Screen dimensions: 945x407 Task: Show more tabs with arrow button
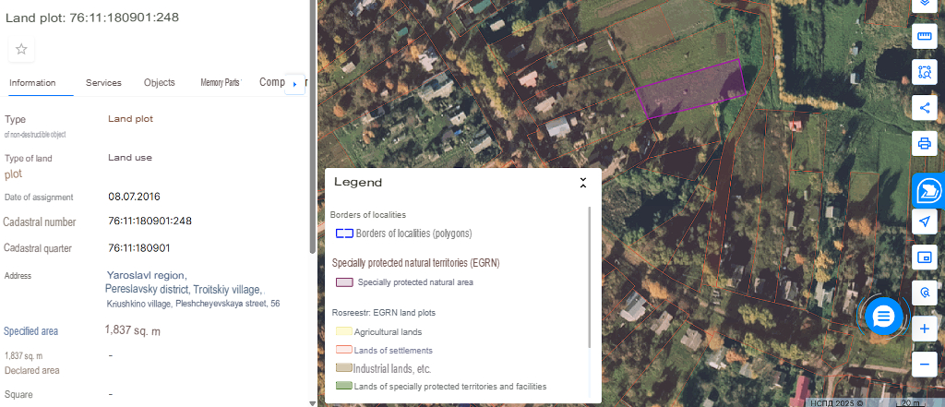294,84
